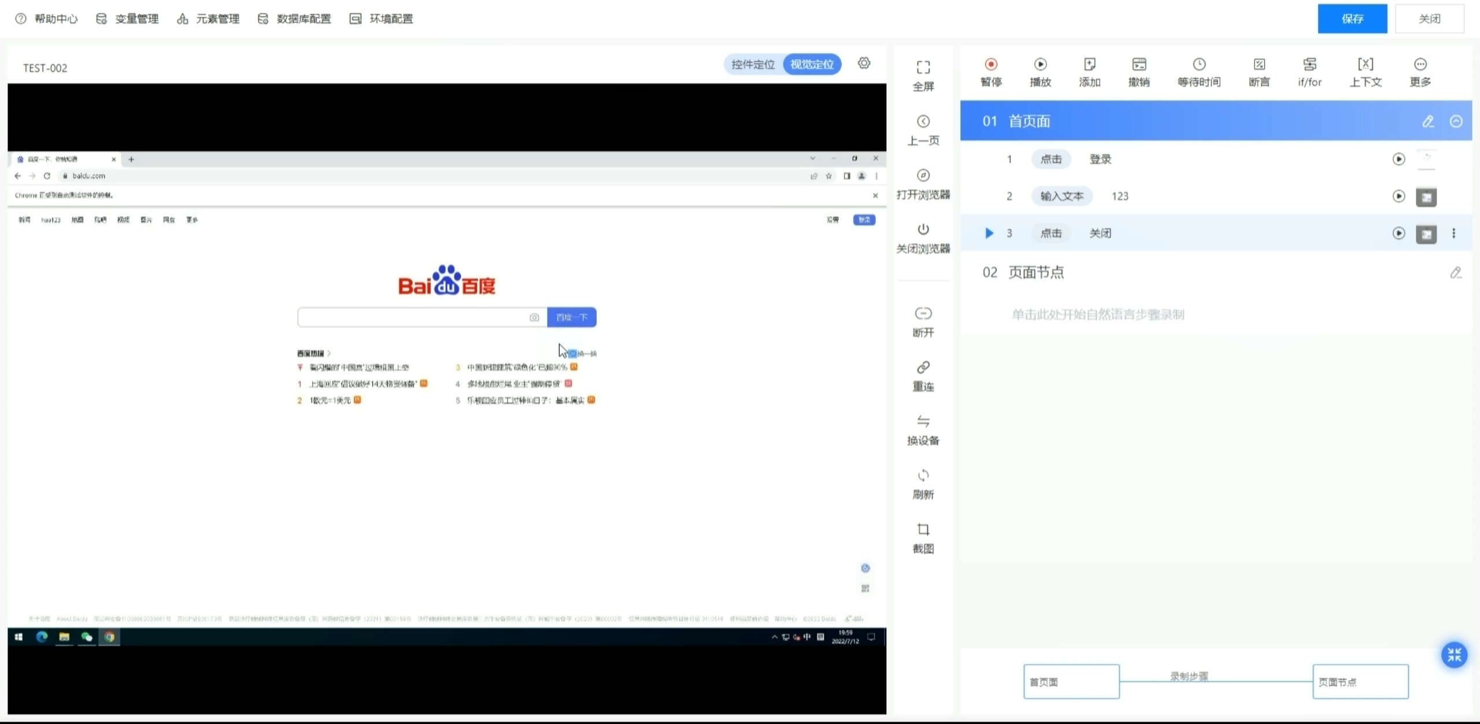Click 打开浏览器 open browser icon

click(x=923, y=175)
